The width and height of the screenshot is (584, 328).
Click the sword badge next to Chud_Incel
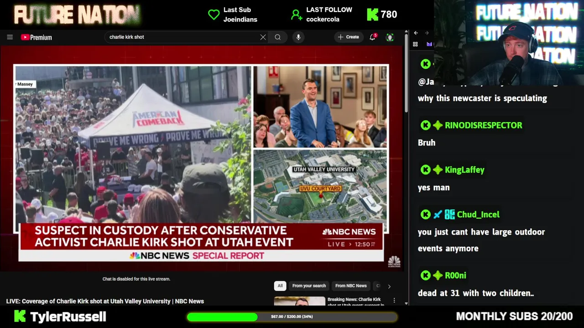pyautogui.click(x=438, y=215)
